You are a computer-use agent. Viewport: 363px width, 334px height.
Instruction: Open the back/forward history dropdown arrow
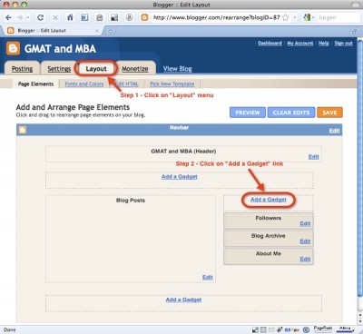pyautogui.click(x=28, y=17)
